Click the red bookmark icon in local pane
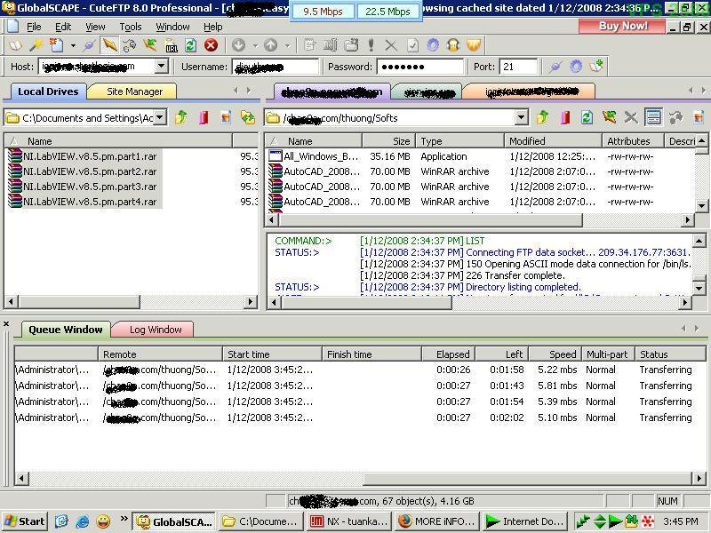The width and height of the screenshot is (711, 533). click(x=204, y=118)
